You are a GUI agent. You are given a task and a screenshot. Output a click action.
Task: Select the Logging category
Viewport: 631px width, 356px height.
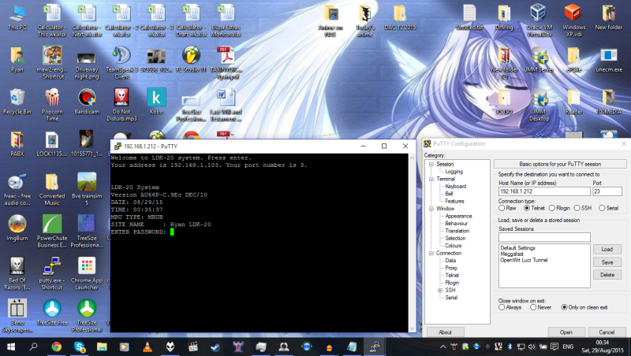coord(454,172)
